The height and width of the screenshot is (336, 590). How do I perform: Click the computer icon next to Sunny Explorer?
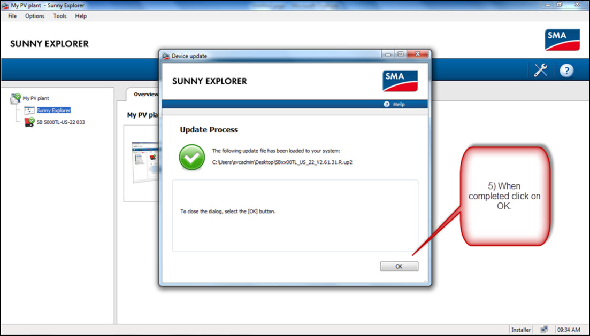[29, 110]
